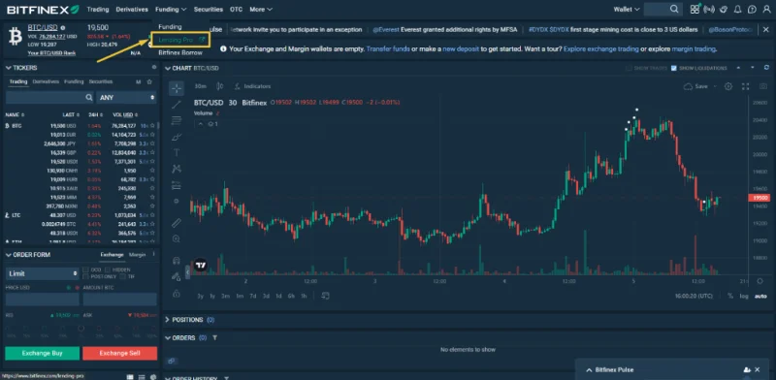The width and height of the screenshot is (776, 380).
Task: Switch tickers to the Derivatives tab
Action: click(46, 81)
